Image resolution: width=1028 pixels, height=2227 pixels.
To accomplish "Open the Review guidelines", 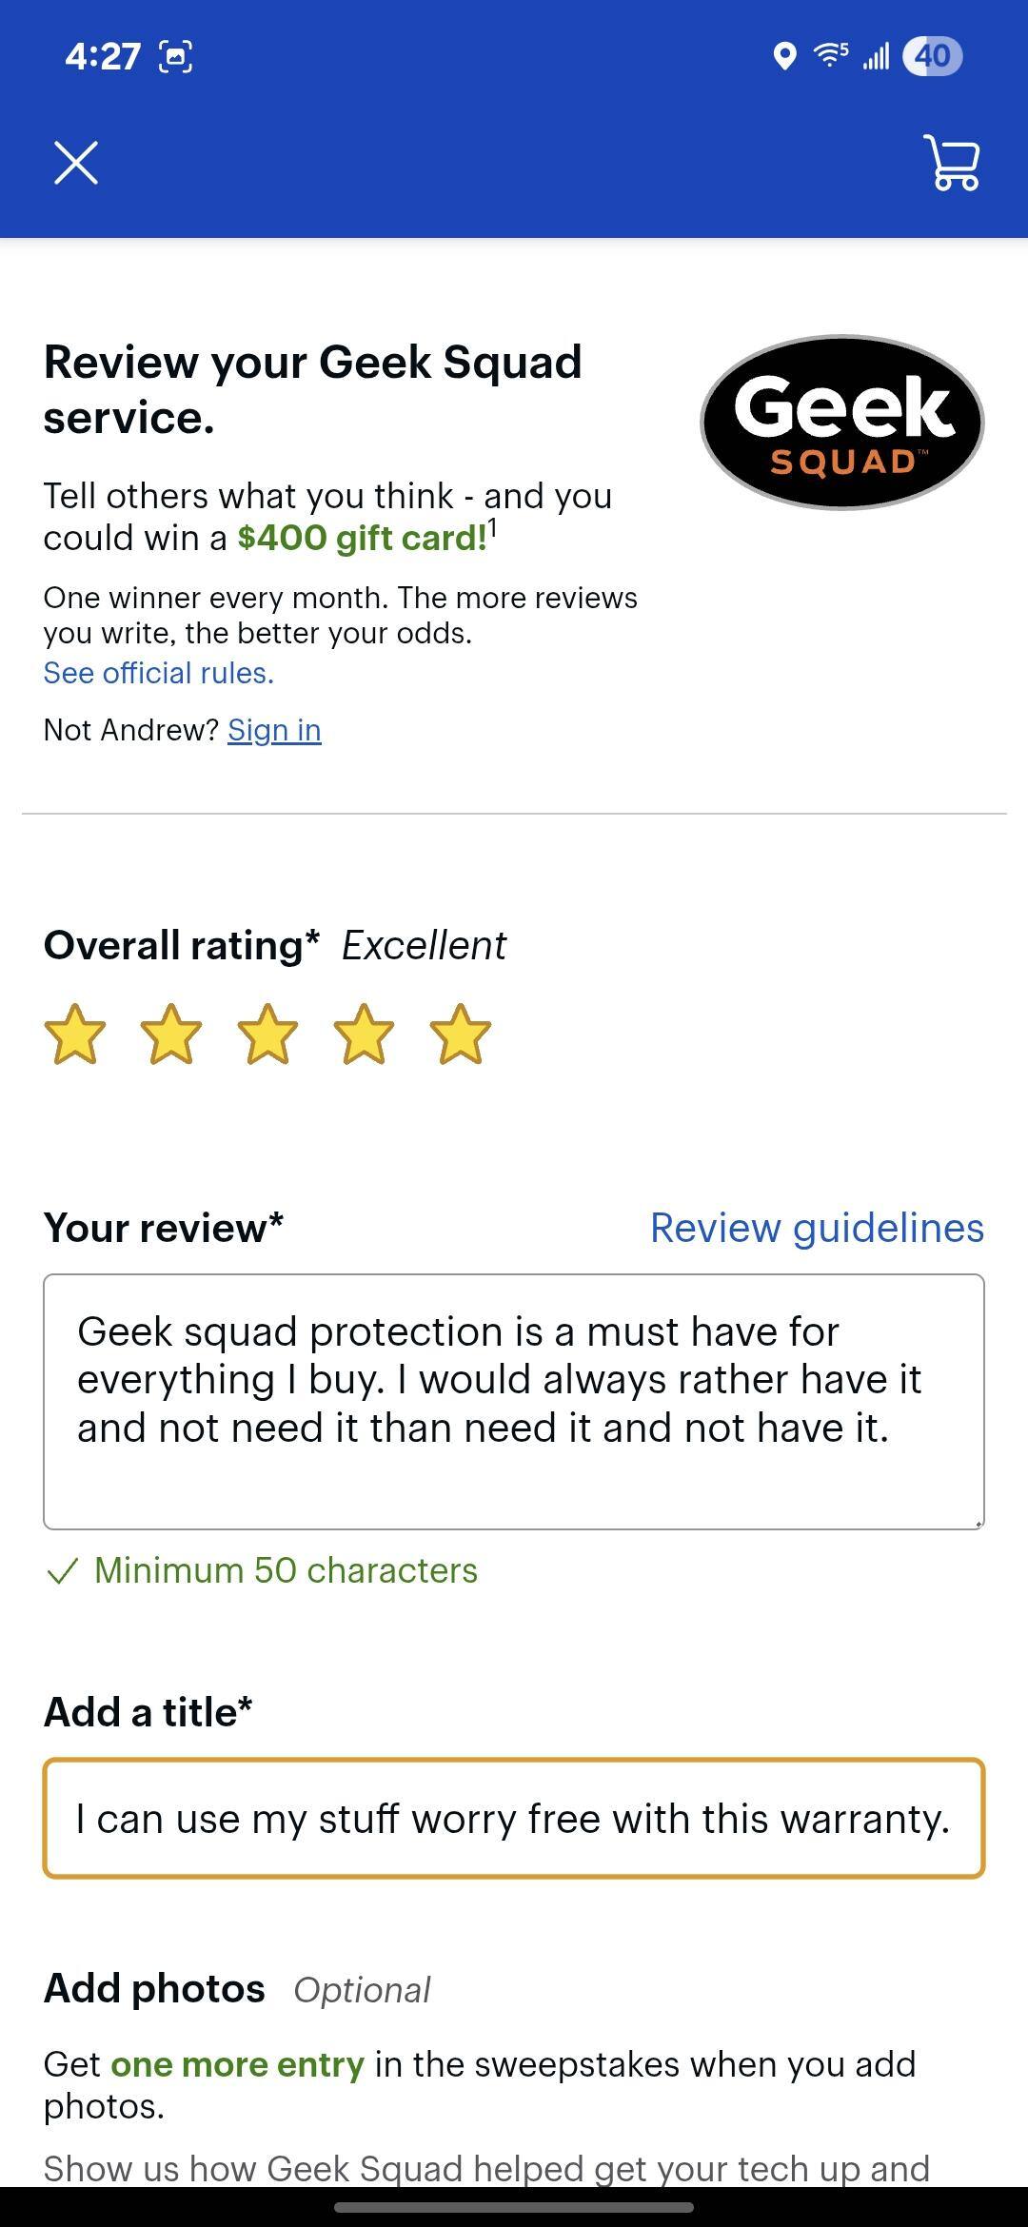I will pyautogui.click(x=817, y=1228).
